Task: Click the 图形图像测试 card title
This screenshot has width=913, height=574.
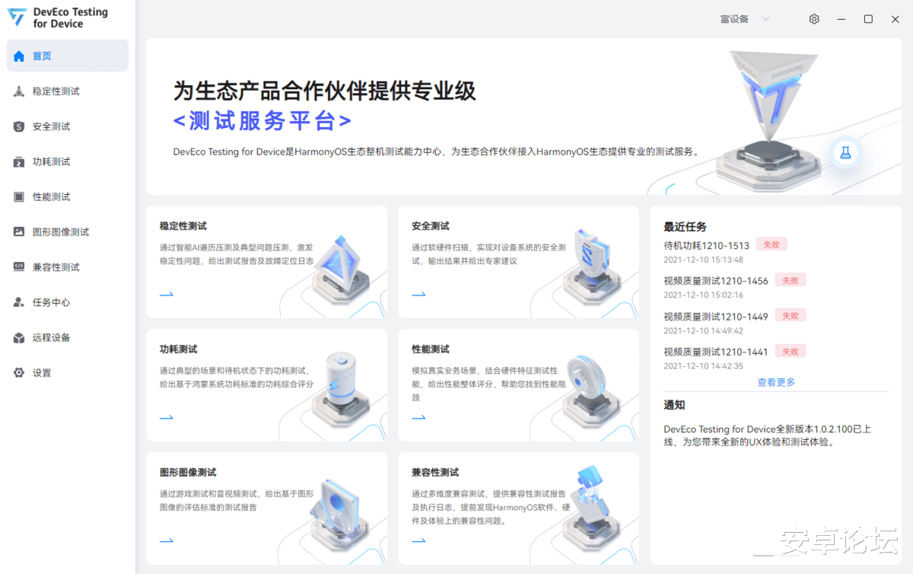Action: pyautogui.click(x=187, y=473)
